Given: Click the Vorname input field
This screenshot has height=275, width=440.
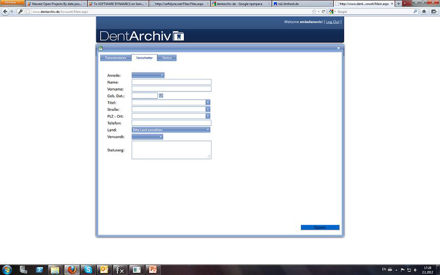Looking at the screenshot, I should [172, 88].
